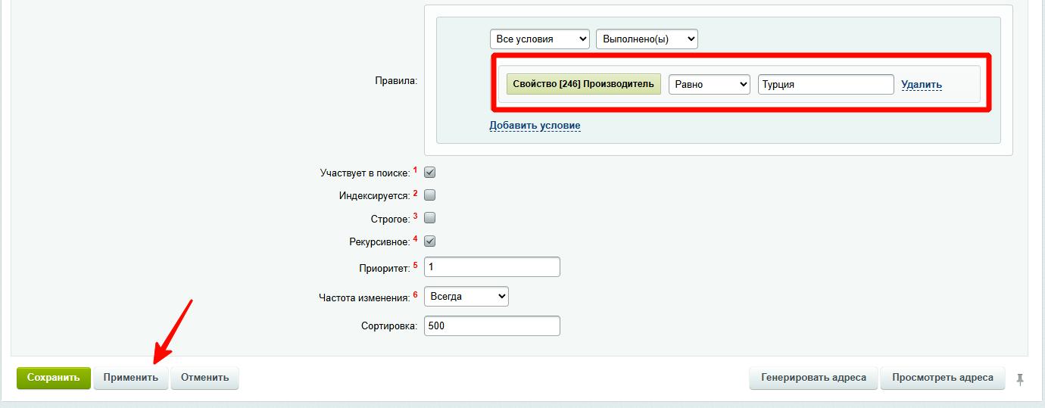1045x408 pixels.
Task: Click the 'Добавить условие' link
Action: (535, 126)
